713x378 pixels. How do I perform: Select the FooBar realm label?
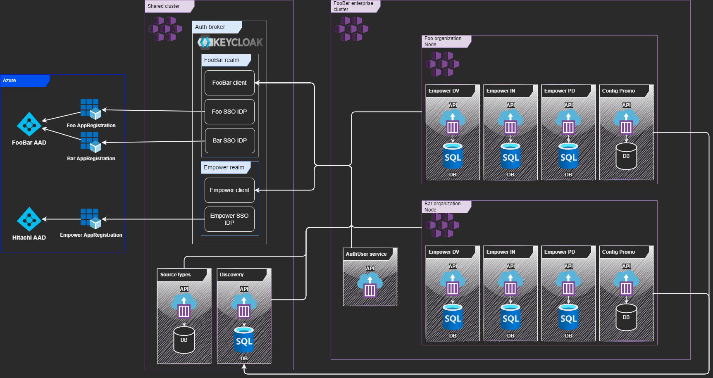226,60
